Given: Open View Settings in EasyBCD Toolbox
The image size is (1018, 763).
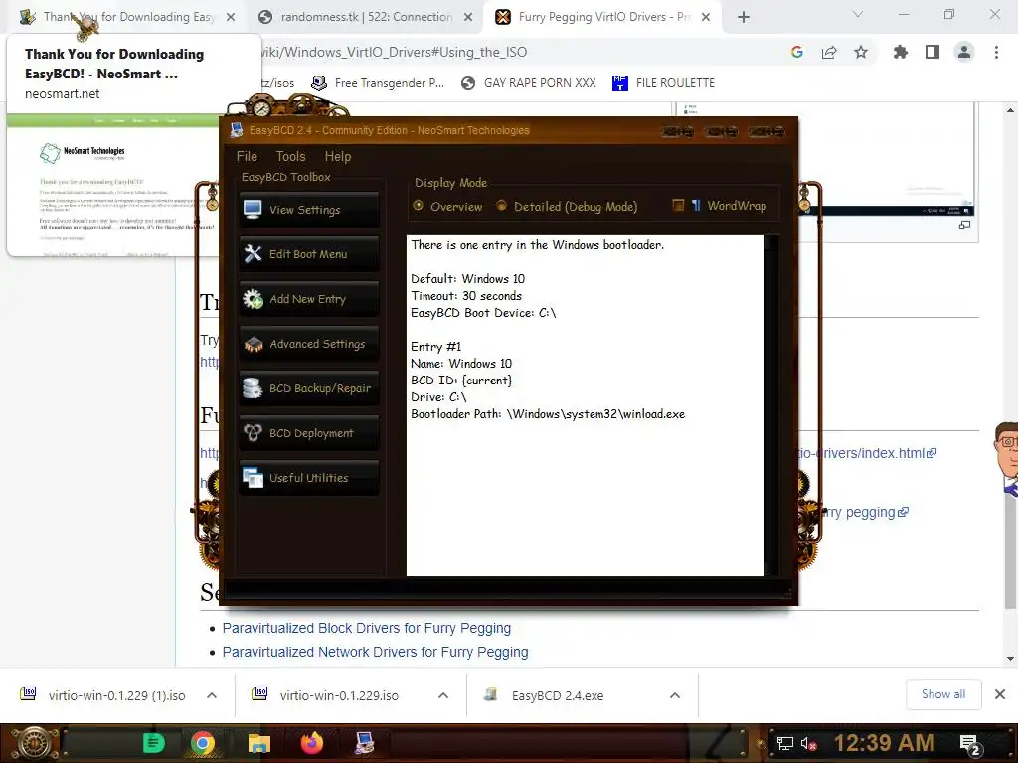Looking at the screenshot, I should click(309, 210).
